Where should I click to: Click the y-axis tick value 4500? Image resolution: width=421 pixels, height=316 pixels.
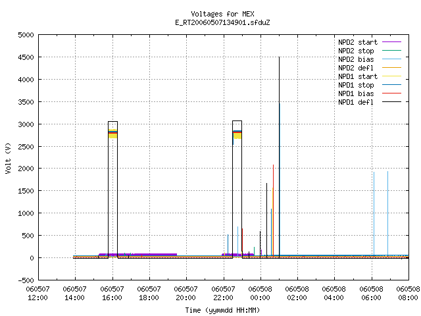pos(26,57)
